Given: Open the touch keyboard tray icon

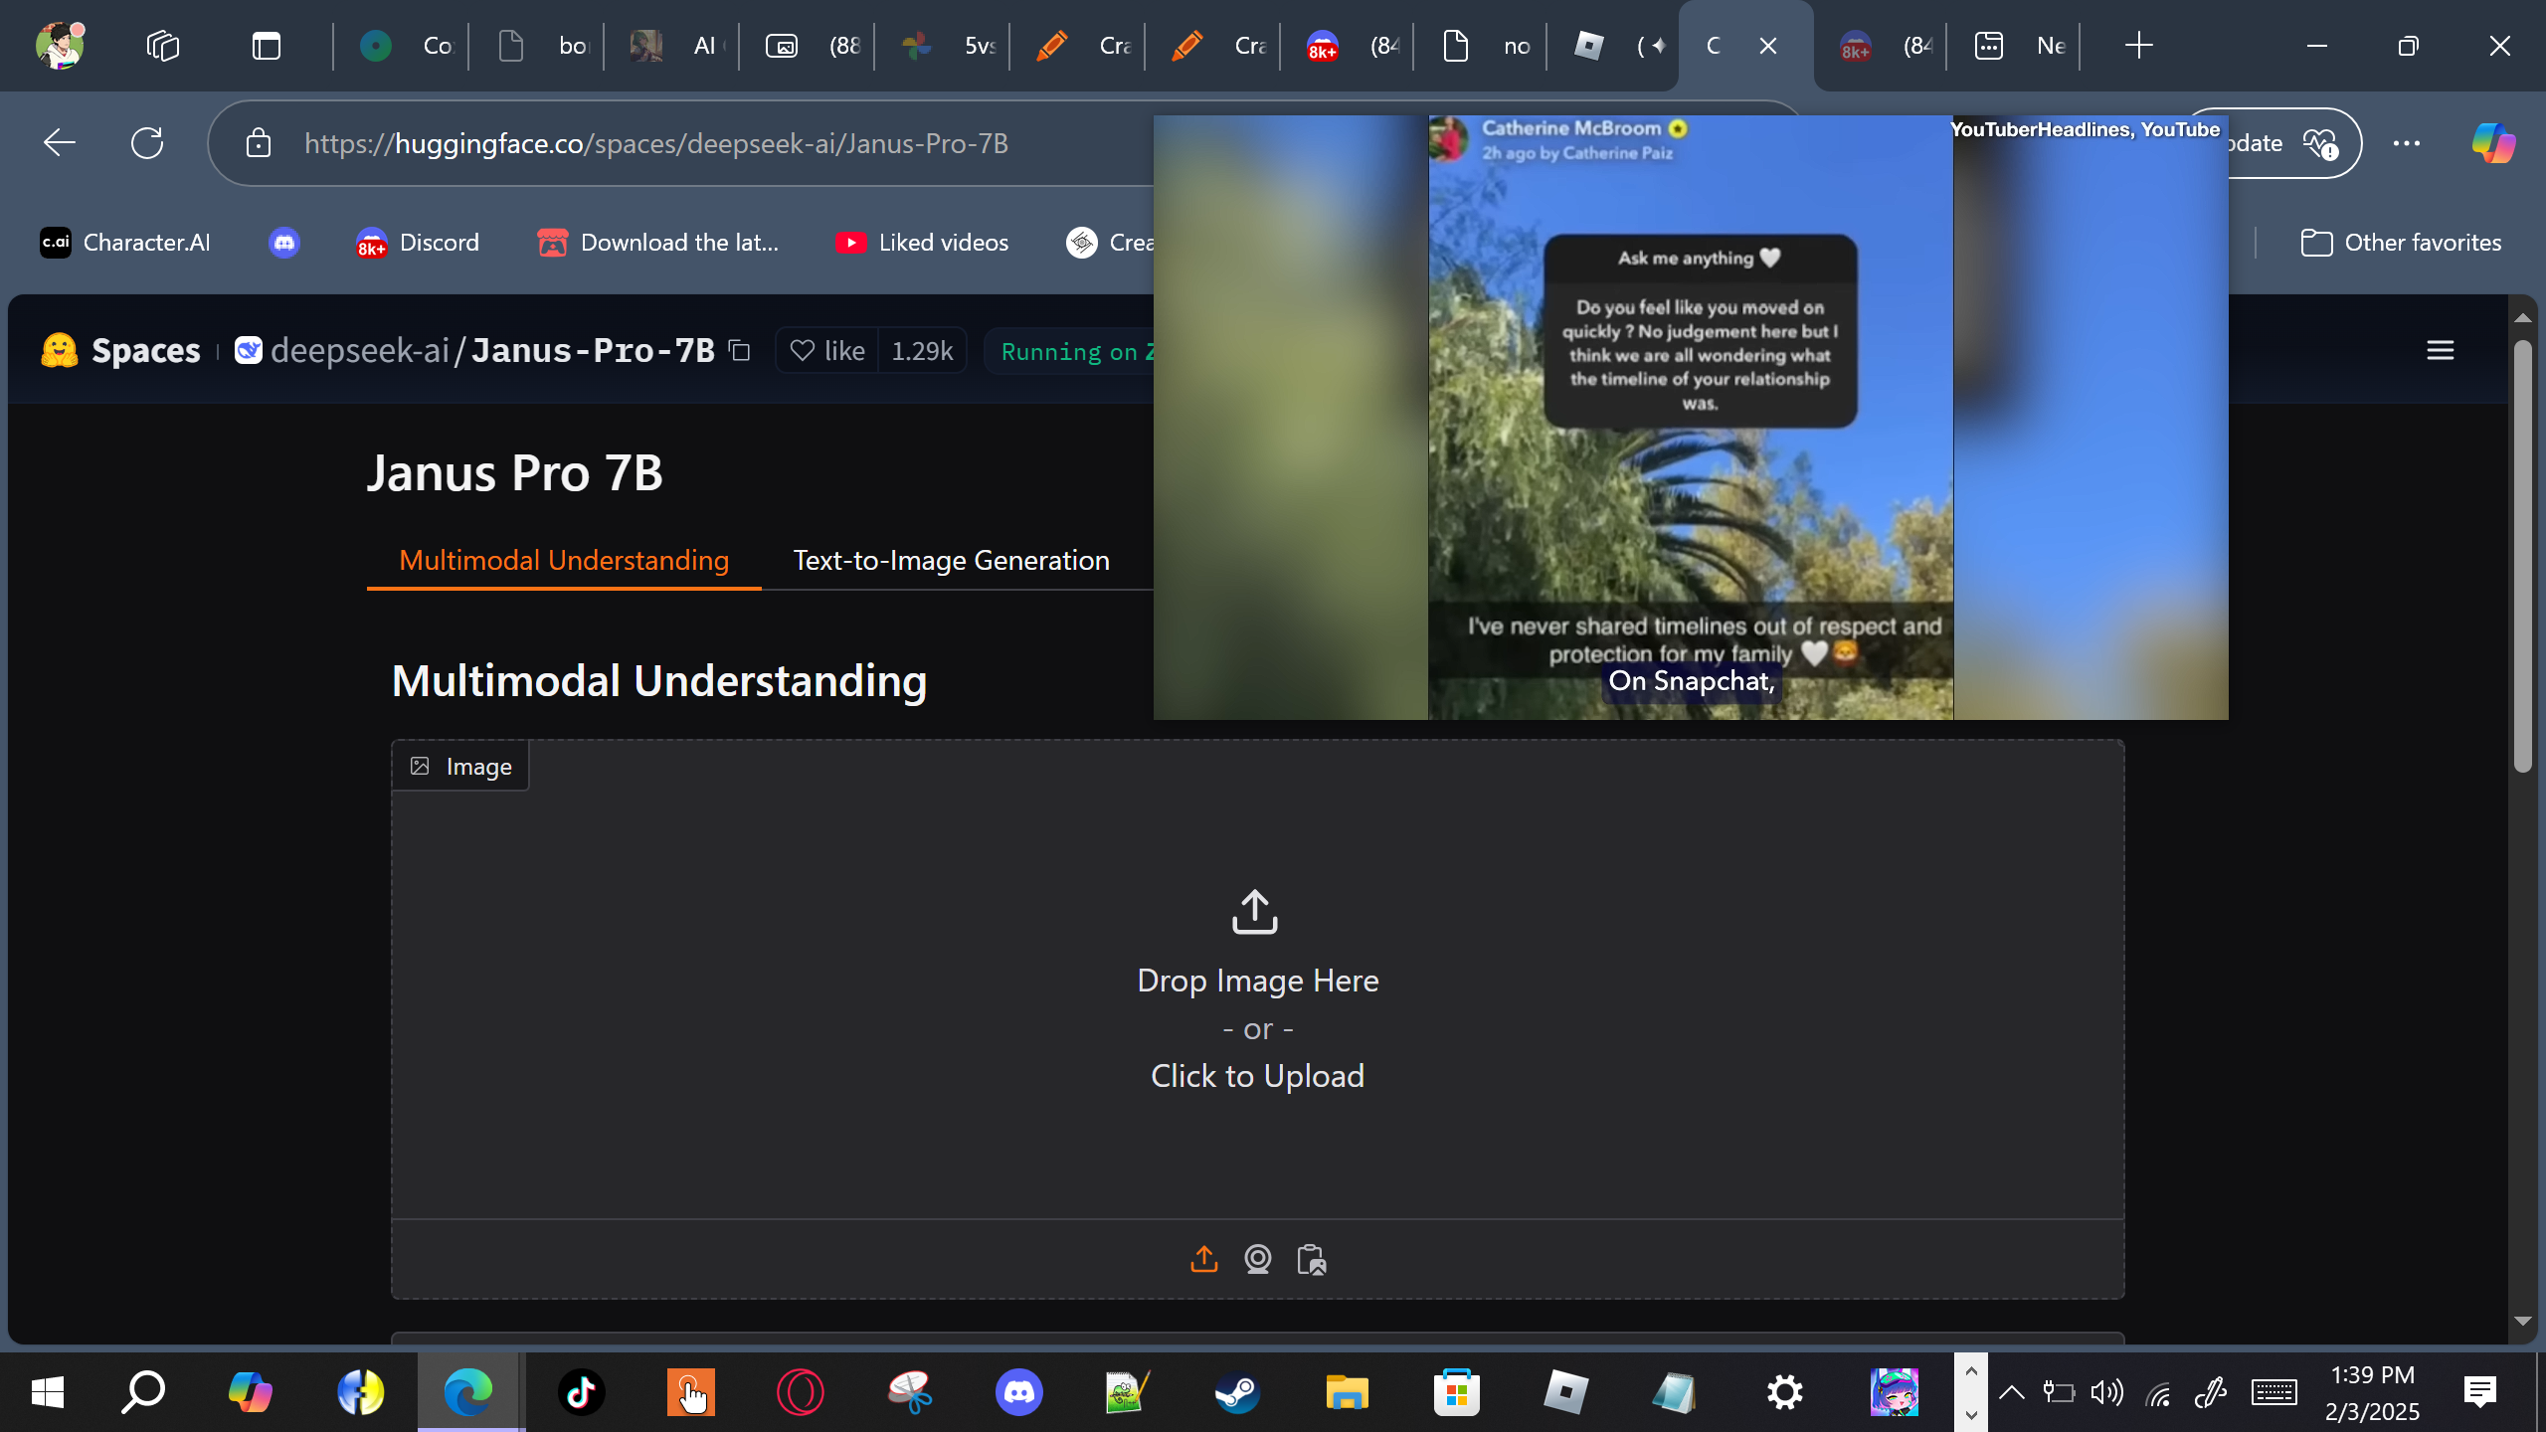Looking at the screenshot, I should [x=2274, y=1392].
